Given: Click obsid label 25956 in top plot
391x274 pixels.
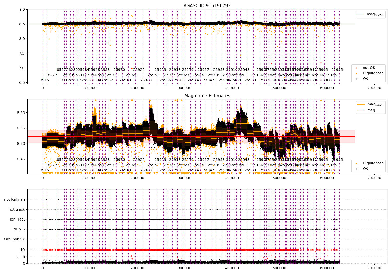Looking at the screenshot, I should click(165, 80).
